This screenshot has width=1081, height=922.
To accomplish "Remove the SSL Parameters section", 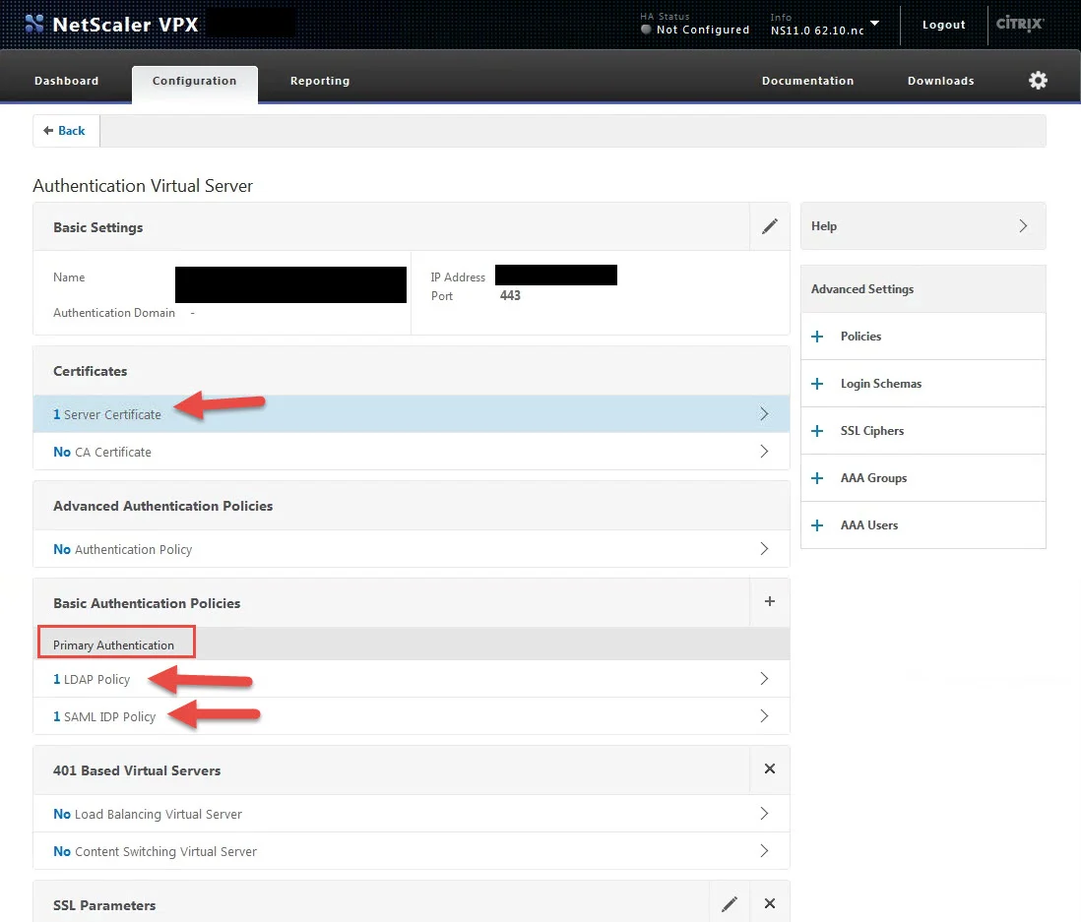I will click(x=769, y=903).
